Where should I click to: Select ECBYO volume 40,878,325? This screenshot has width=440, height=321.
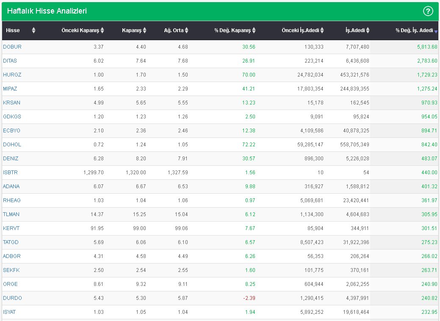[x=356, y=131]
